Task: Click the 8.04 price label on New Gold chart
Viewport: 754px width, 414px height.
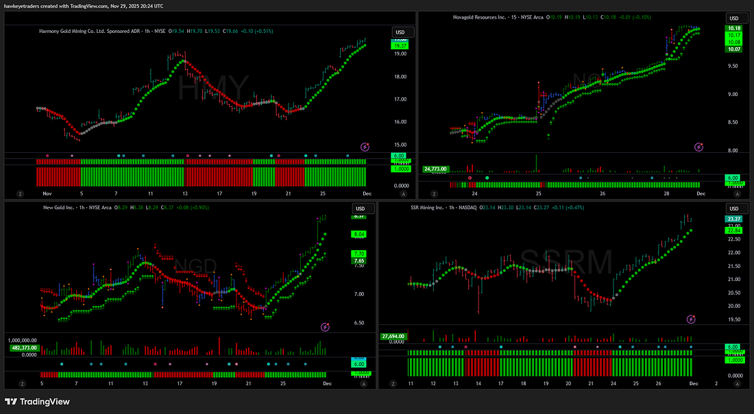Action: tap(359, 234)
